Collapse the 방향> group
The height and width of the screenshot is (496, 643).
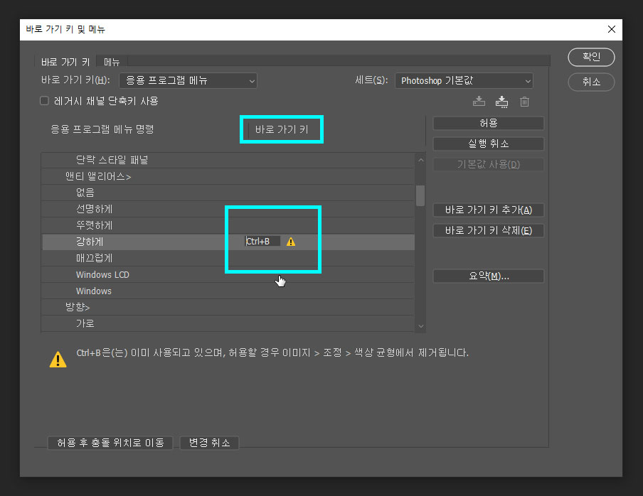pos(78,307)
